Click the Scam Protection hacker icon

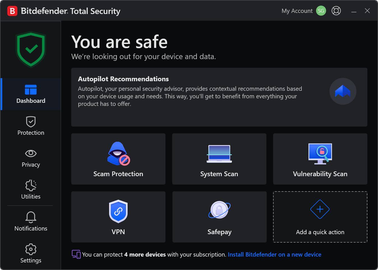pyautogui.click(x=118, y=153)
